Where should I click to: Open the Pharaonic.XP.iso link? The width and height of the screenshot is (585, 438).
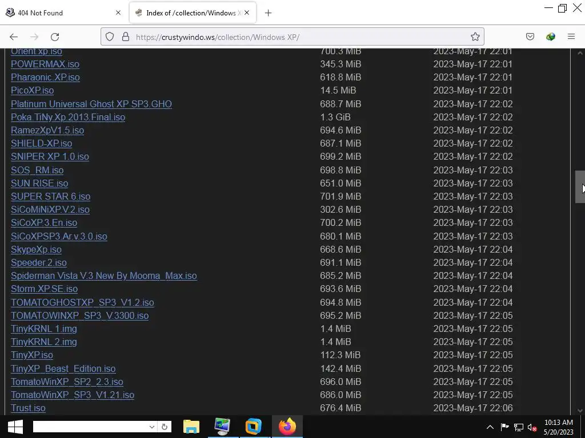pyautogui.click(x=45, y=77)
